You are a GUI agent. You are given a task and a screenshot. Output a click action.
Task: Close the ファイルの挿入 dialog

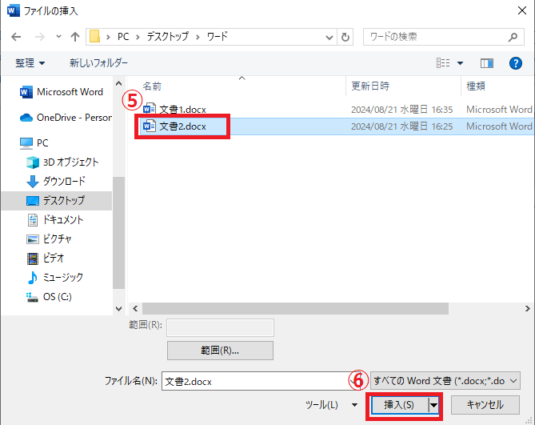point(522,10)
